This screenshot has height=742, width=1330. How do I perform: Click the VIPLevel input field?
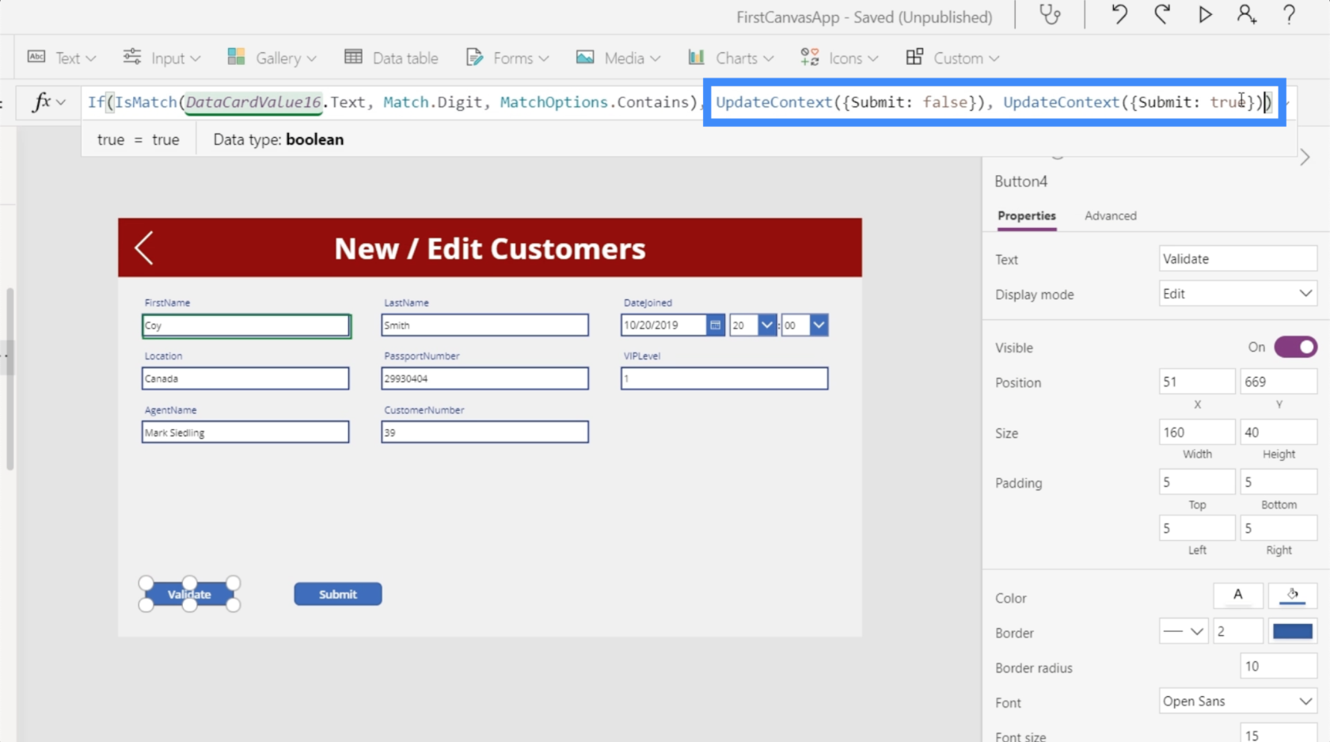click(x=724, y=379)
